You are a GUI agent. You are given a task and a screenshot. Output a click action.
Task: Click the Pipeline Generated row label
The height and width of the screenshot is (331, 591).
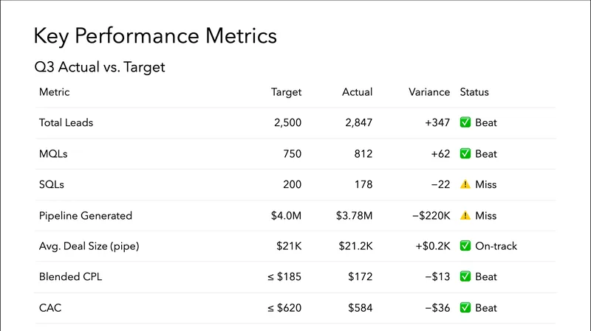86,215
